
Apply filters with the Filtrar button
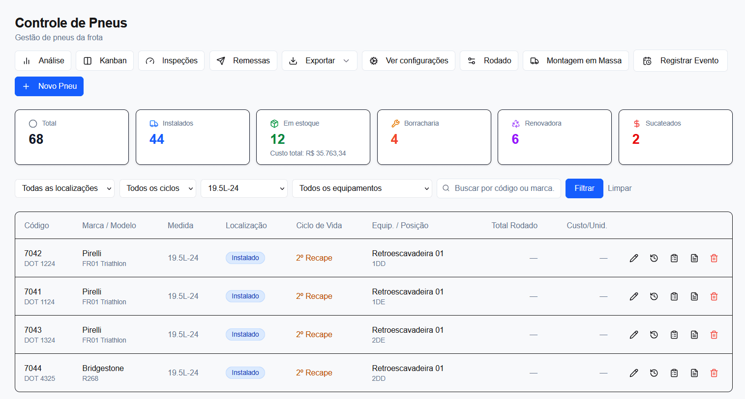pos(584,188)
